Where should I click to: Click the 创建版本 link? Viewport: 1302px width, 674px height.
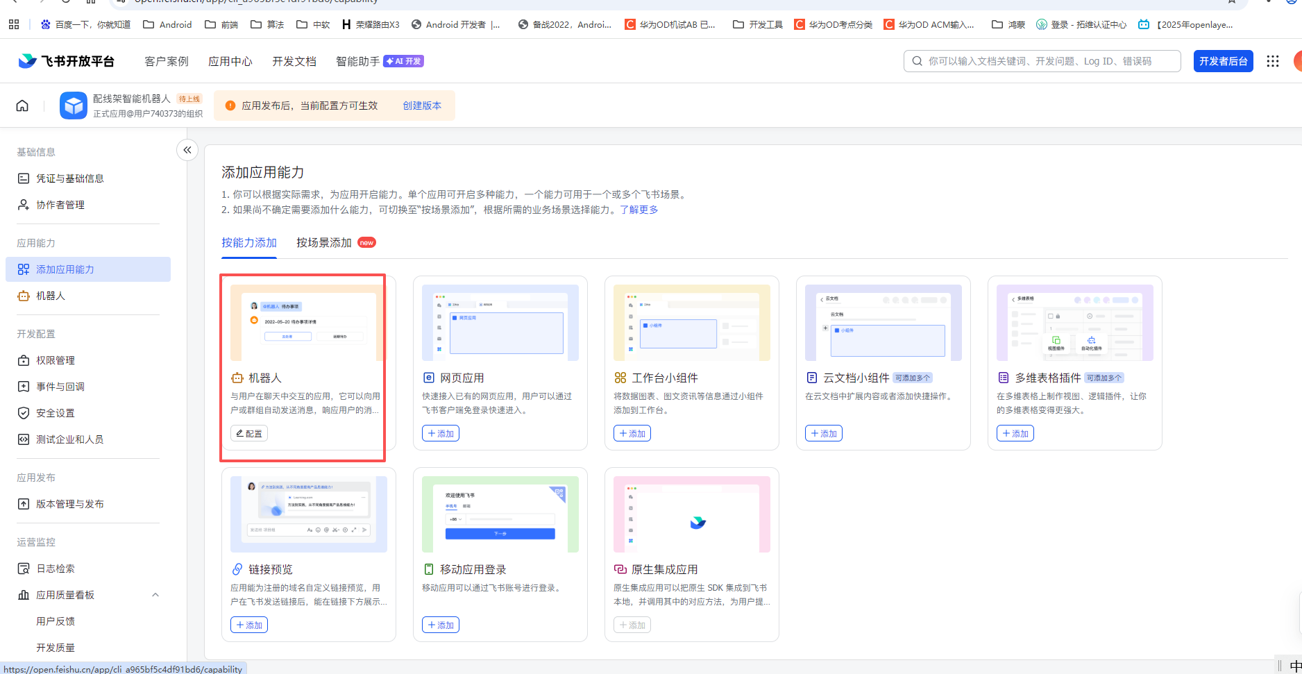422,106
